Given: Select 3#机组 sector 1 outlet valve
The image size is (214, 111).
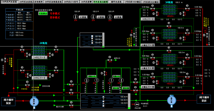Looking at the screenshot, I should (187, 9).
